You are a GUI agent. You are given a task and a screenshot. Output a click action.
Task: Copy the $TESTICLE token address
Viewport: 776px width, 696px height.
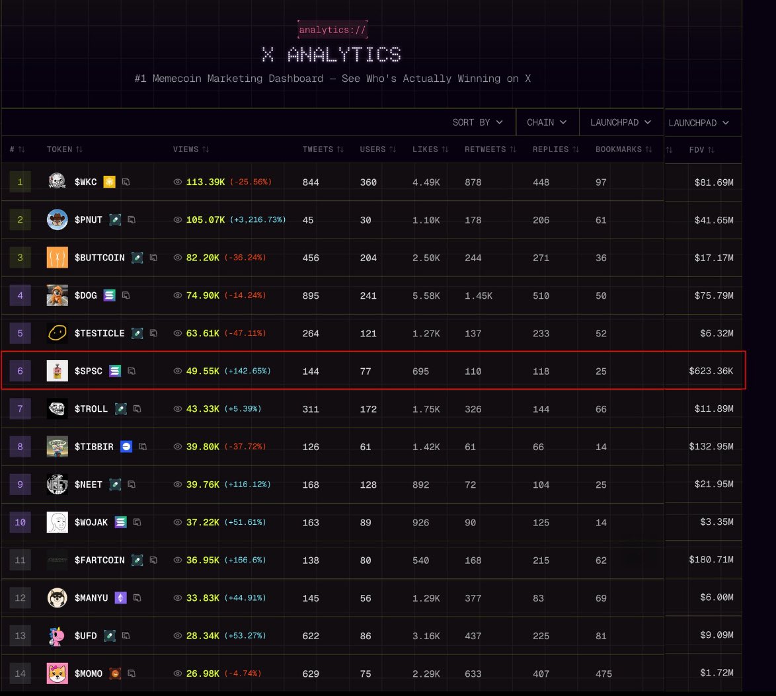(153, 333)
